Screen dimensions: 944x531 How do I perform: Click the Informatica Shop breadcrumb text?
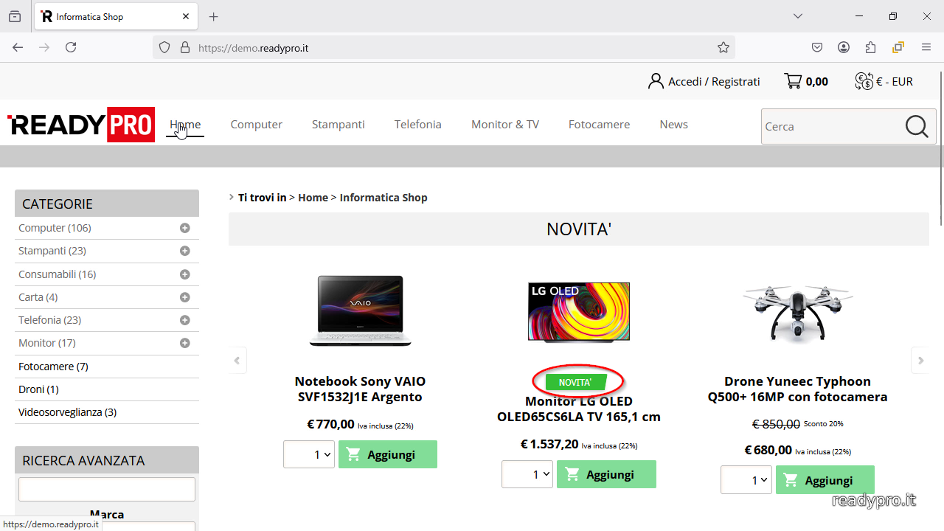point(383,197)
